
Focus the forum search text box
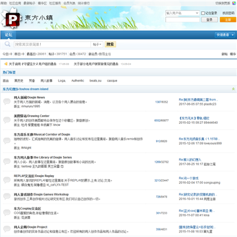[52, 44]
